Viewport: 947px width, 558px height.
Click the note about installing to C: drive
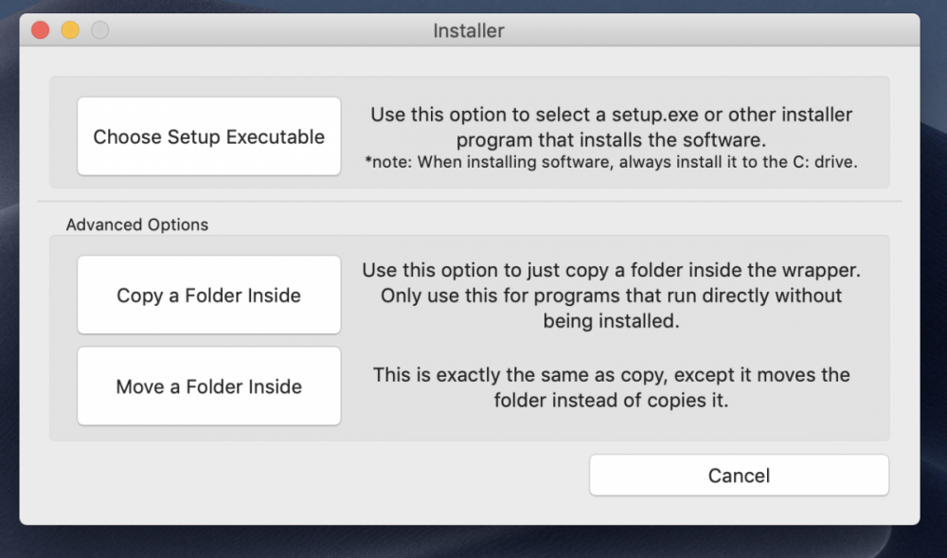pos(611,163)
